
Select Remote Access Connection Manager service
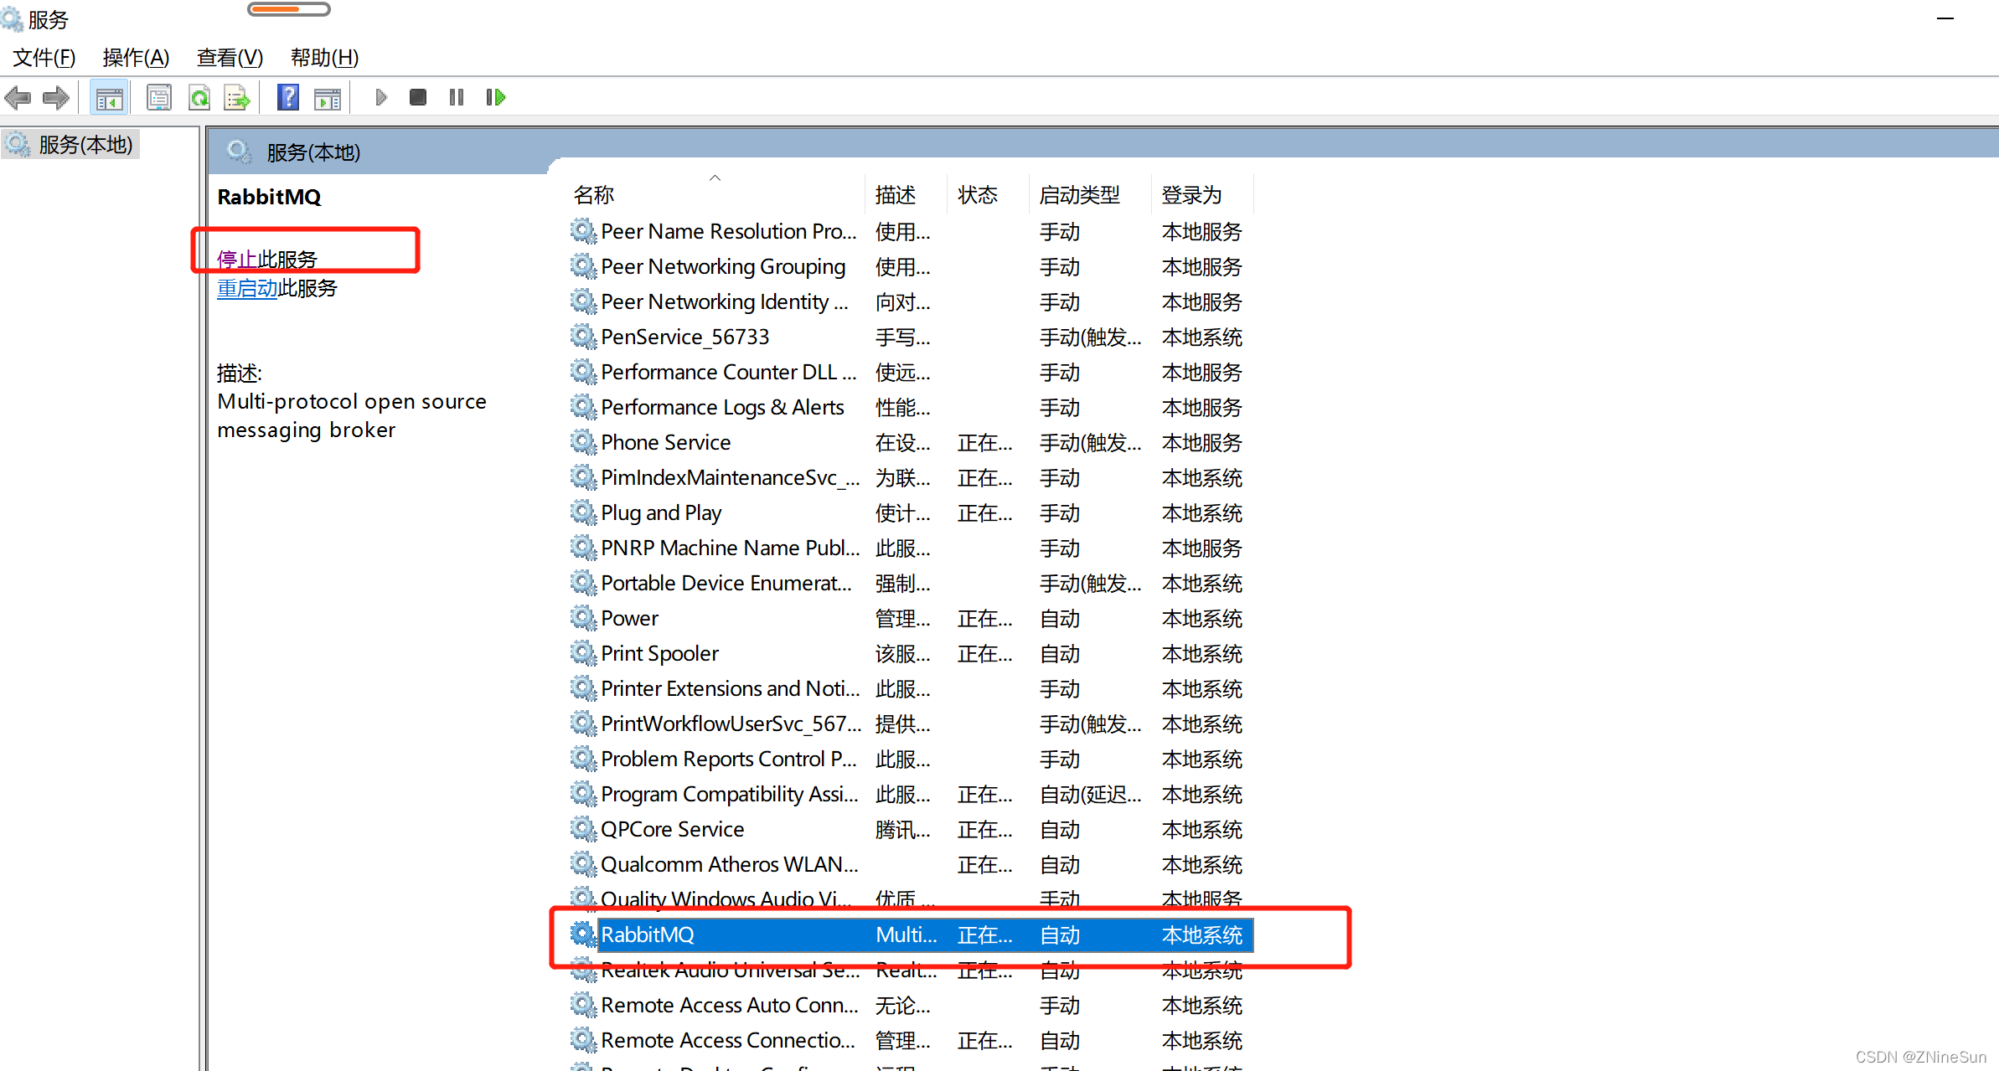pos(912,1040)
